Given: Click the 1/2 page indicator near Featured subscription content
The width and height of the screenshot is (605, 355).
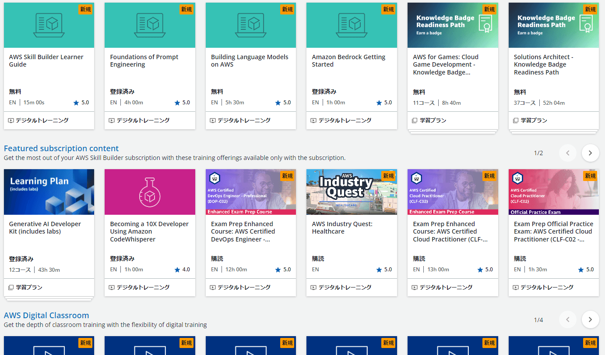Looking at the screenshot, I should [x=538, y=153].
